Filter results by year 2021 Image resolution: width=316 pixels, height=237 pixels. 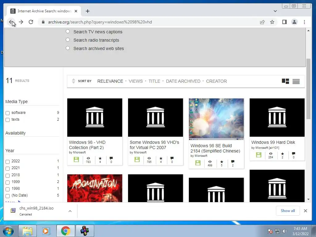pos(7,168)
